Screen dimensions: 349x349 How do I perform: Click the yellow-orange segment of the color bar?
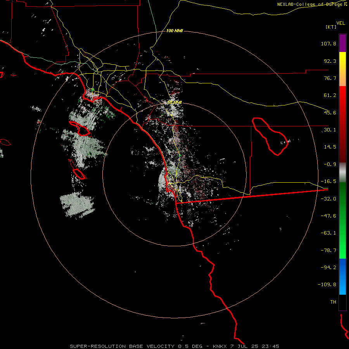click(x=342, y=69)
